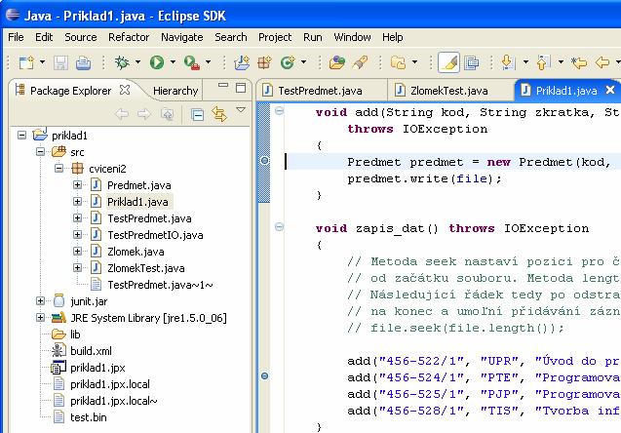Select the lib folder
Screen dimensions: 621x433
(75, 335)
